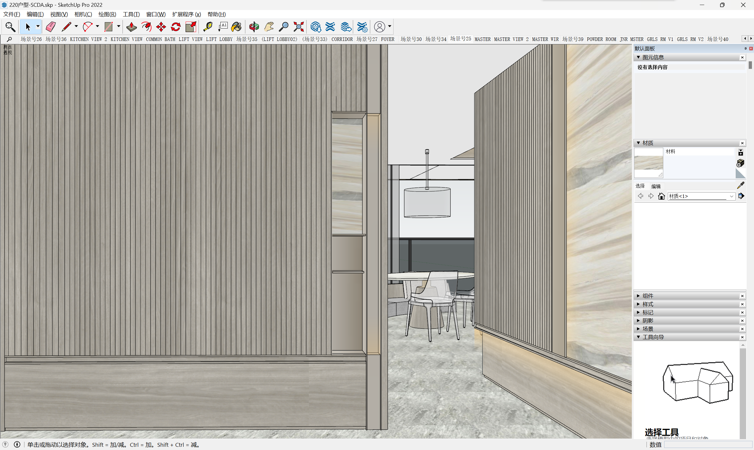Open the 文件(F) menu
This screenshot has width=754, height=450.
point(11,14)
